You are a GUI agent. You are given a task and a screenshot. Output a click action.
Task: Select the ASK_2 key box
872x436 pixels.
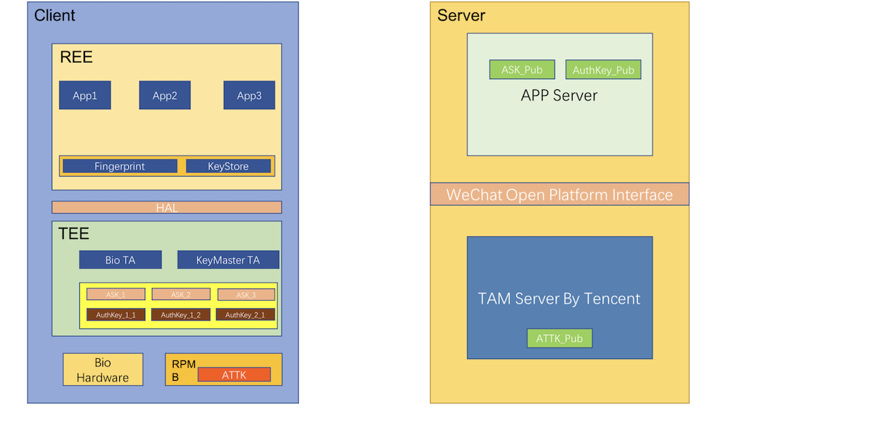181,294
